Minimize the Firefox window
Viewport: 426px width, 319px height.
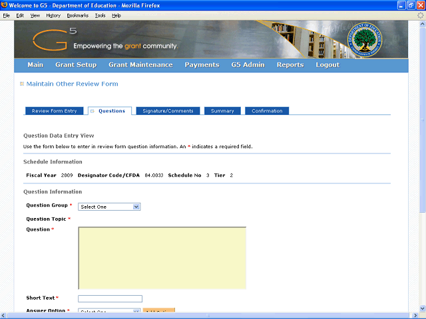coord(401,5)
